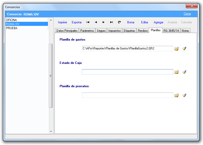Click the refresh icon in toolbar

click(119, 22)
